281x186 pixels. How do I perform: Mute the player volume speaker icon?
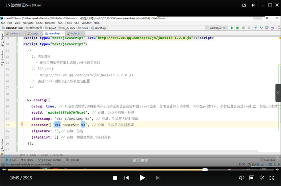click(241, 178)
